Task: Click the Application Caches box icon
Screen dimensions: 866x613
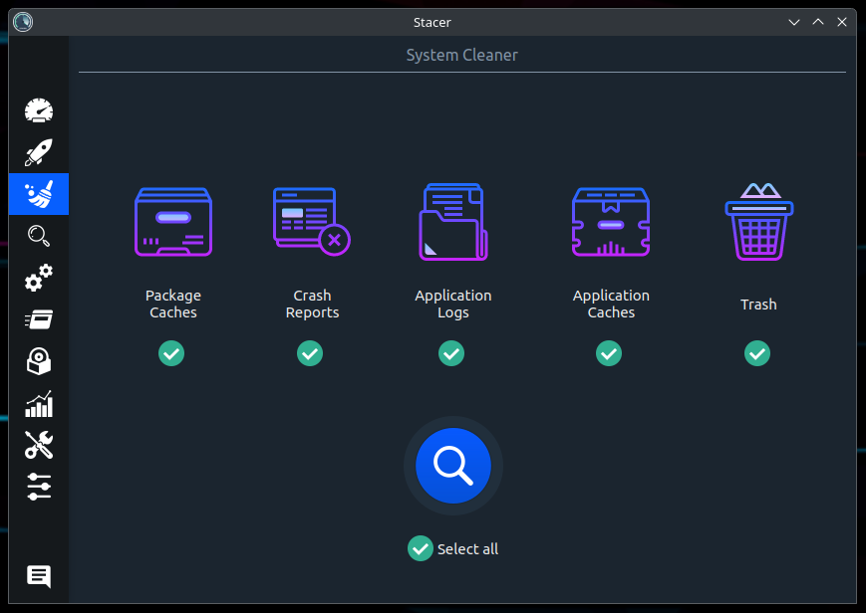Action: [611, 222]
